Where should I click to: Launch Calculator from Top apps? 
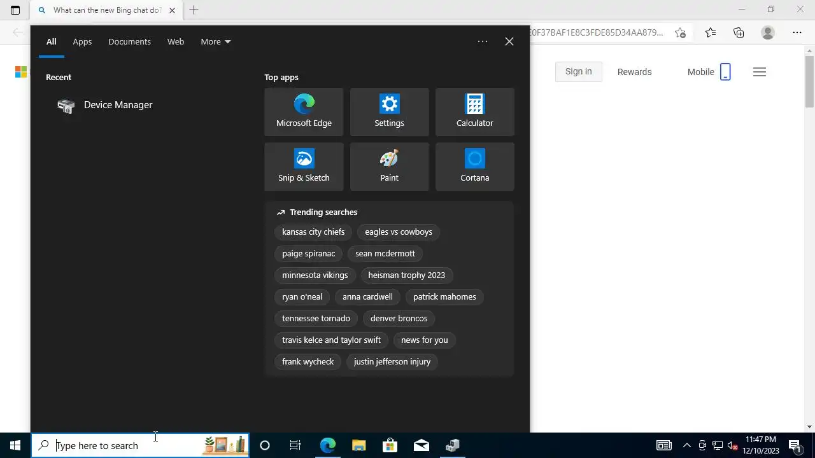[x=474, y=112]
